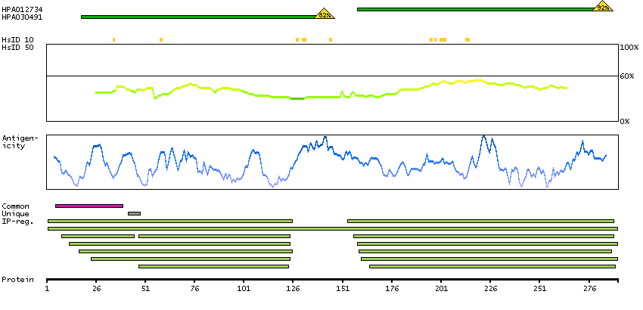Select the gray Unique region bar
Image resolution: width=643 pixels, height=310 pixels.
134,213
